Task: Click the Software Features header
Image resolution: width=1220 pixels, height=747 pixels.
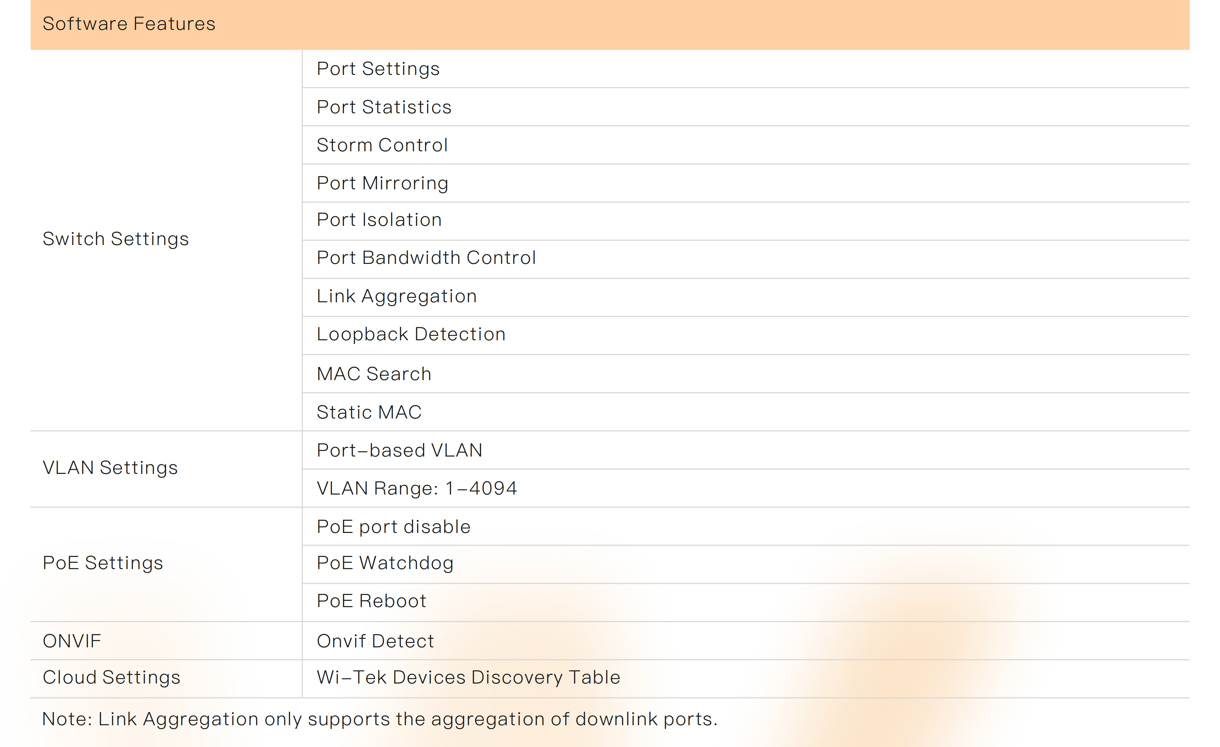Action: point(129,24)
